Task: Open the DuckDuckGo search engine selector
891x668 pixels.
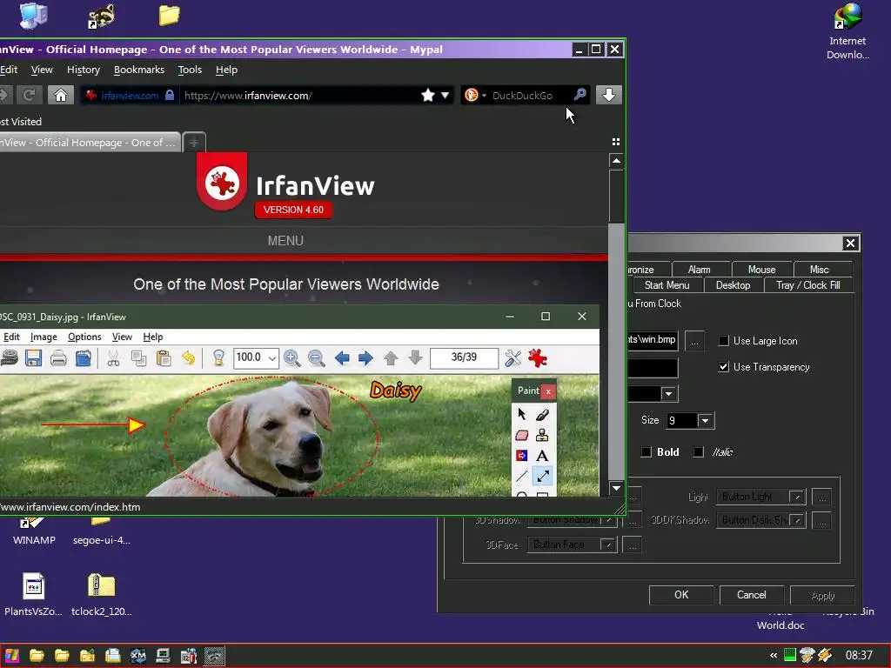Action: (x=475, y=95)
